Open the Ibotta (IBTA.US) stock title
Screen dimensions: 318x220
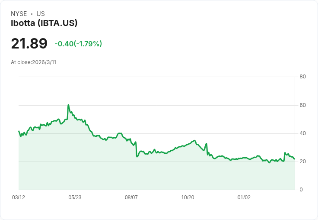tap(44, 23)
